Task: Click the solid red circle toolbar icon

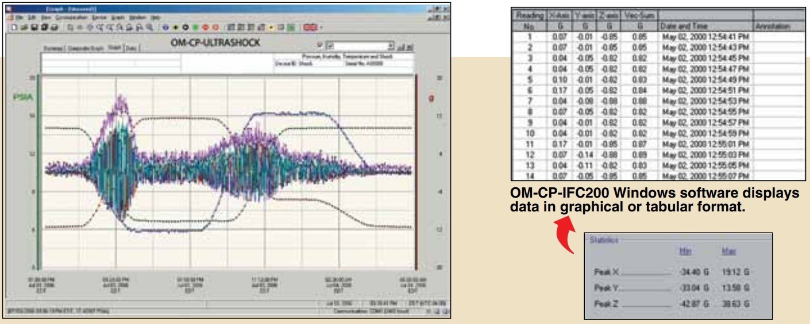Action: click(205, 28)
